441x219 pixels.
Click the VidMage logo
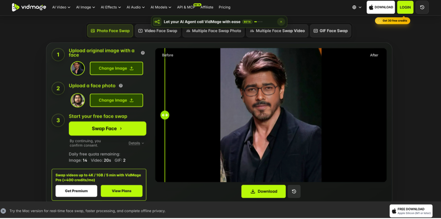coord(29,7)
